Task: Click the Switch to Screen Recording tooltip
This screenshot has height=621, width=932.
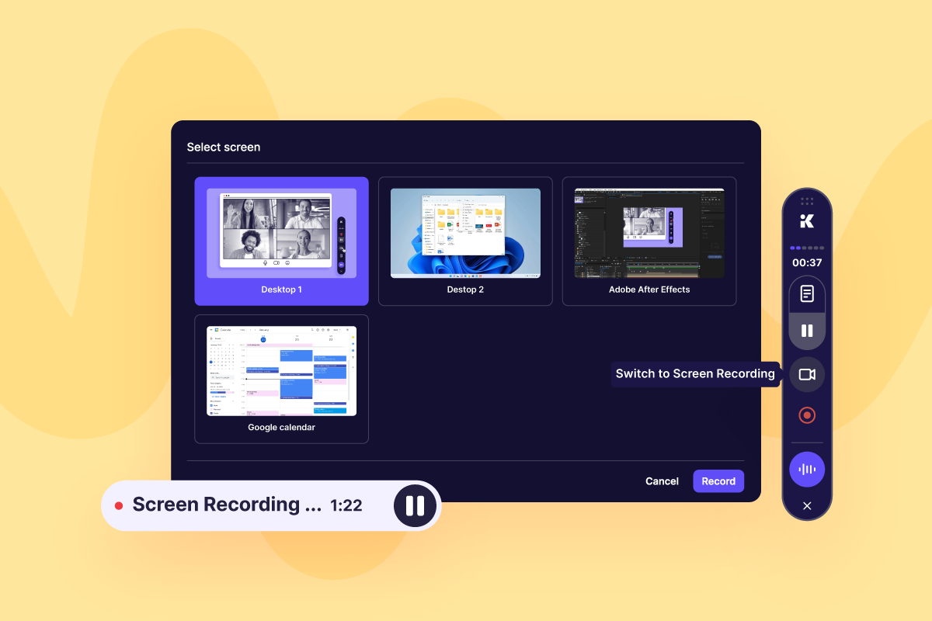Action: point(695,373)
